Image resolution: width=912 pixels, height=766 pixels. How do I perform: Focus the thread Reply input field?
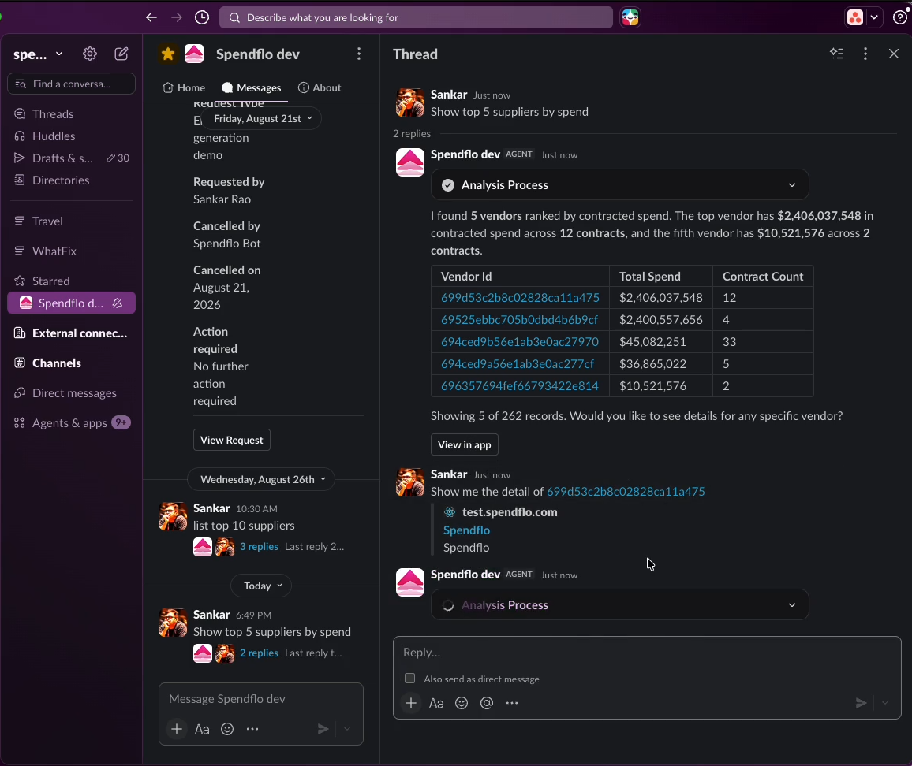(647, 652)
